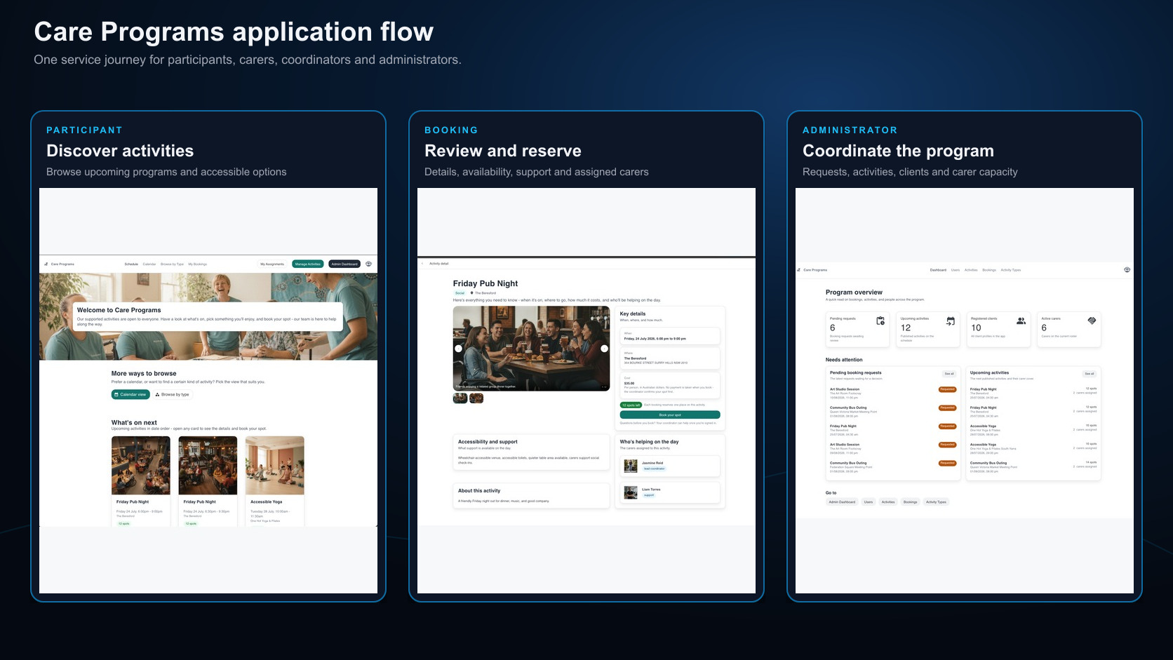Click the Upcoming activities calendar icon
Image resolution: width=1173 pixels, height=660 pixels.
coord(951,321)
